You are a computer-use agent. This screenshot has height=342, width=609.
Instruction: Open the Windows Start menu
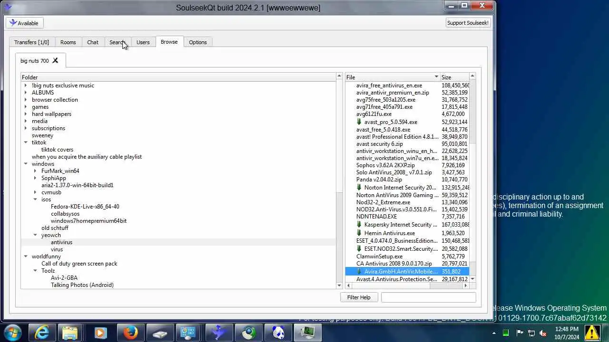click(x=13, y=332)
